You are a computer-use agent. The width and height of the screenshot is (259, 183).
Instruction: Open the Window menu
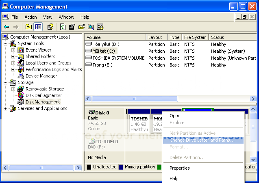point(66,17)
